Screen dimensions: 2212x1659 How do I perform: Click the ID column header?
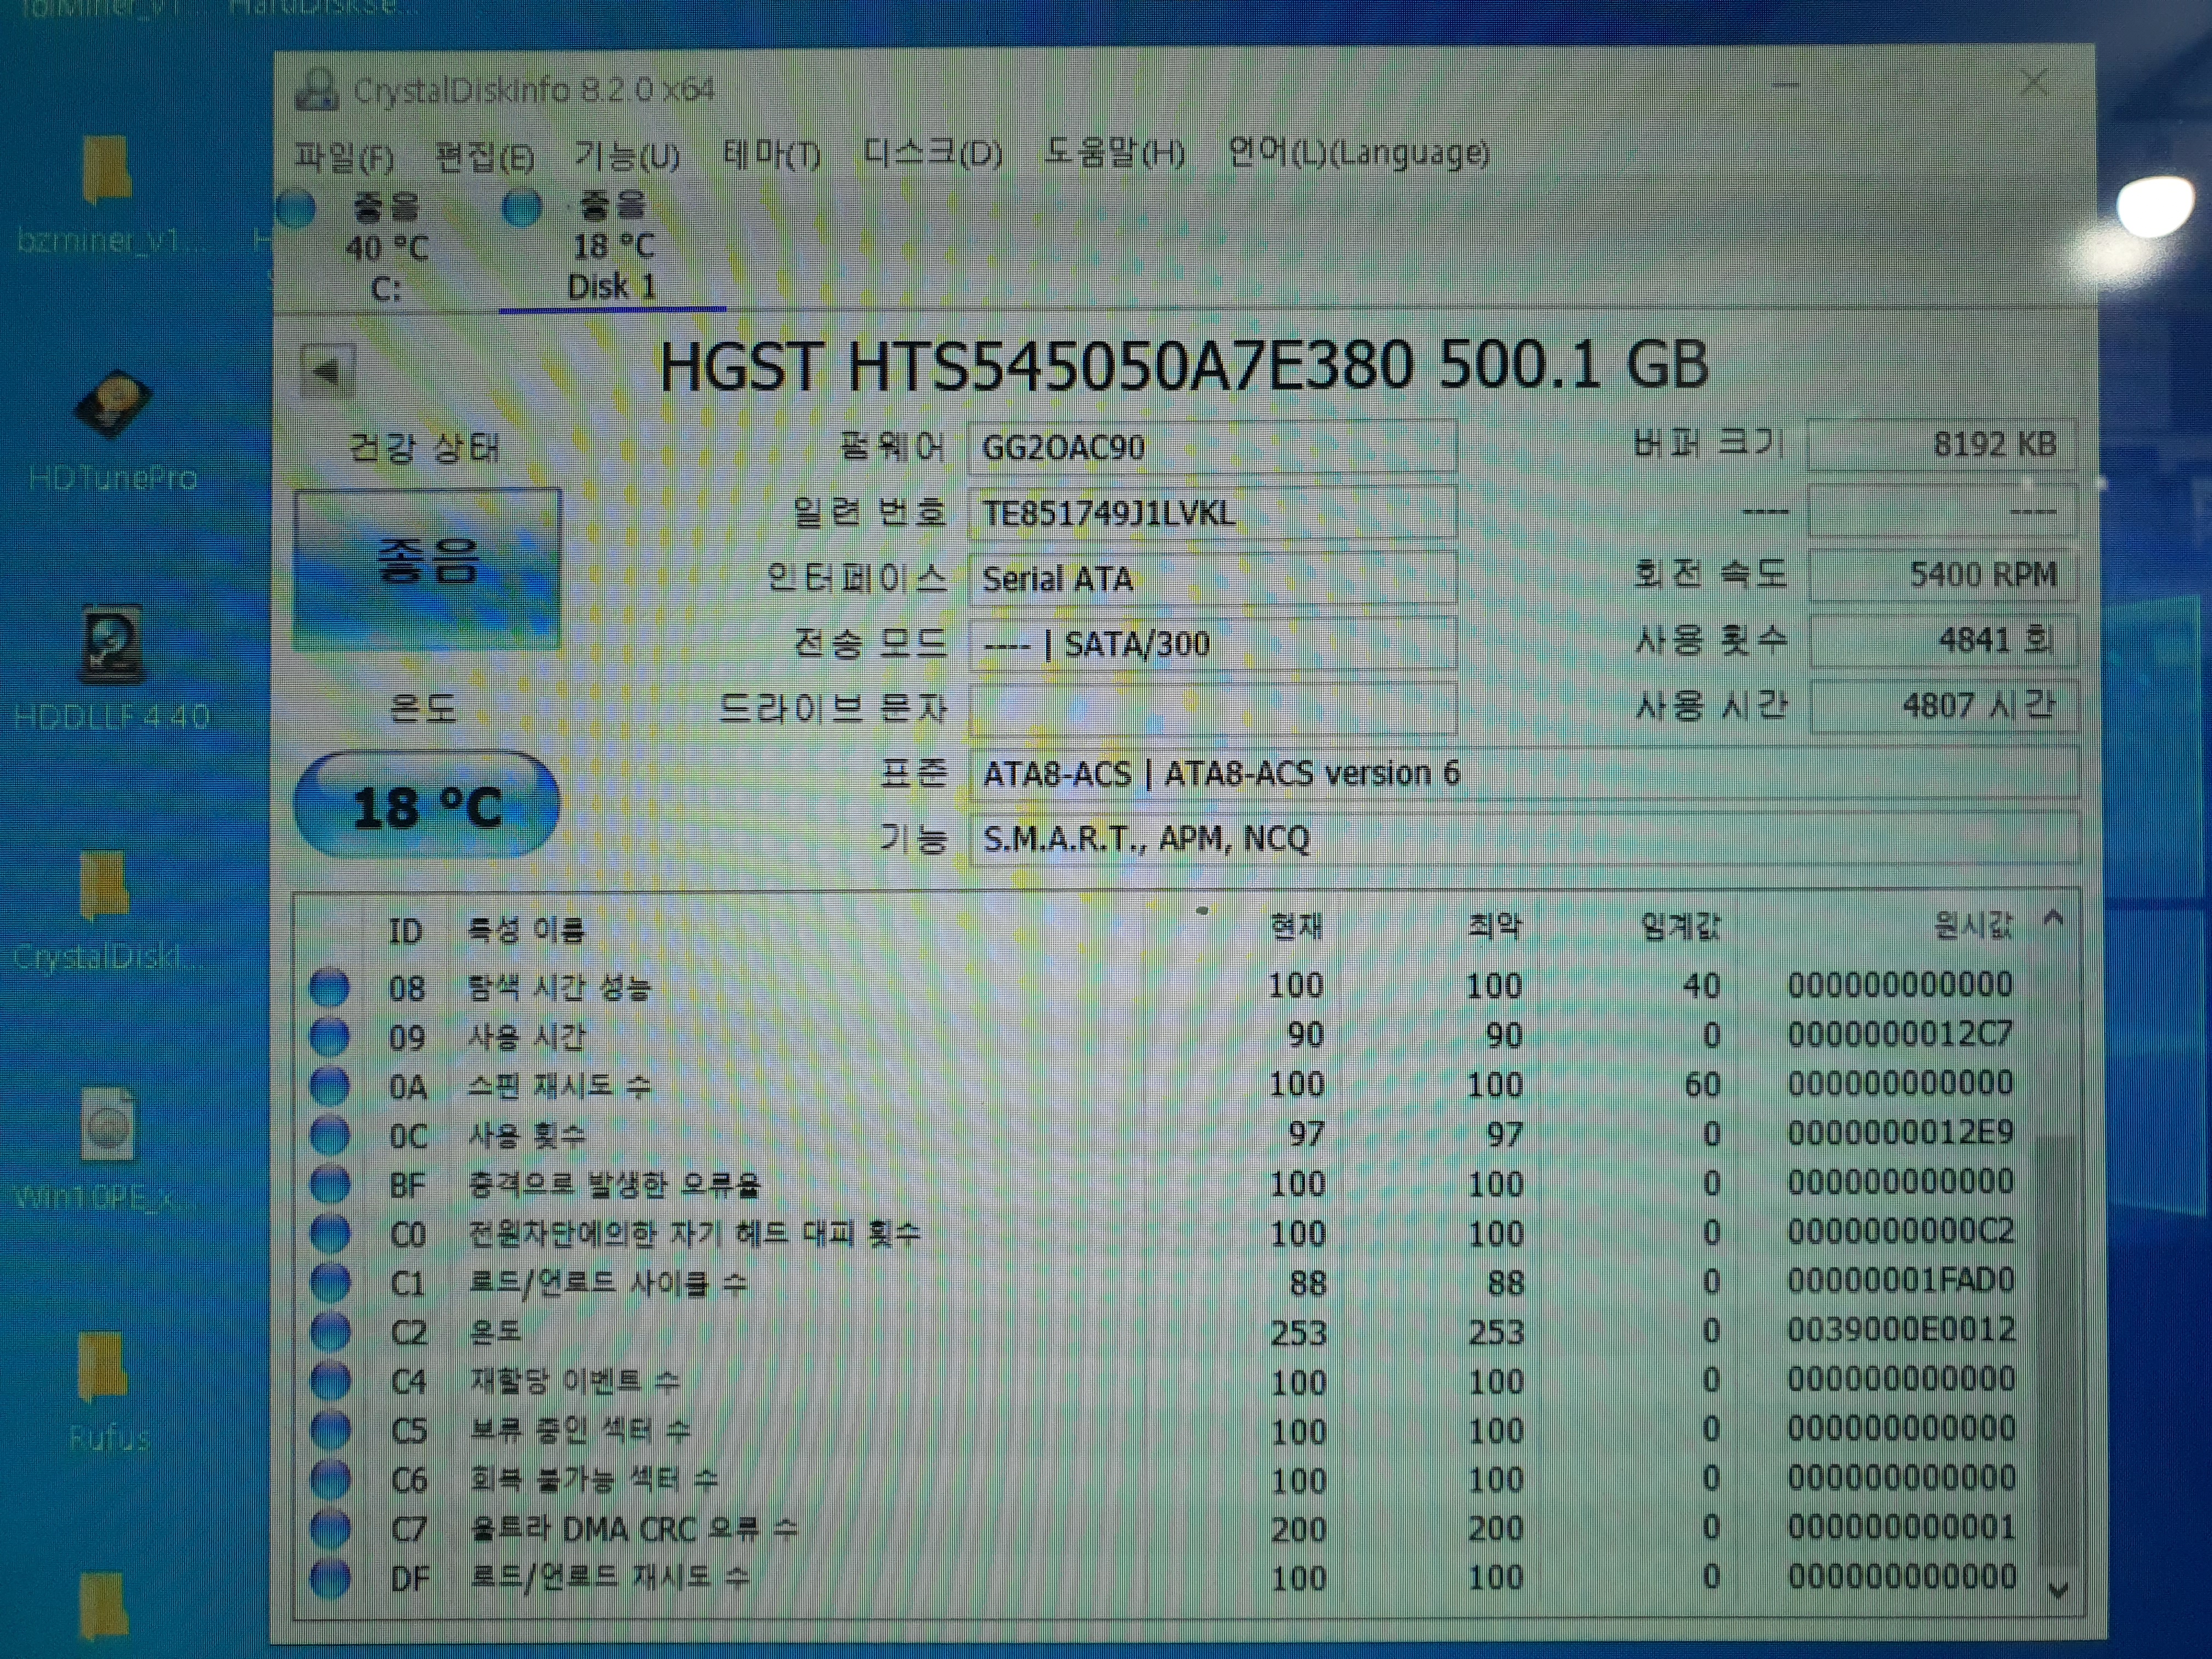405,931
